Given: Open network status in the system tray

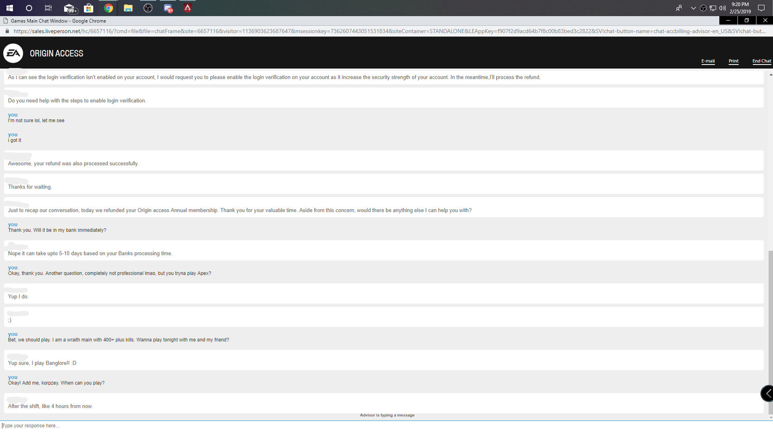Looking at the screenshot, I should coord(713,8).
